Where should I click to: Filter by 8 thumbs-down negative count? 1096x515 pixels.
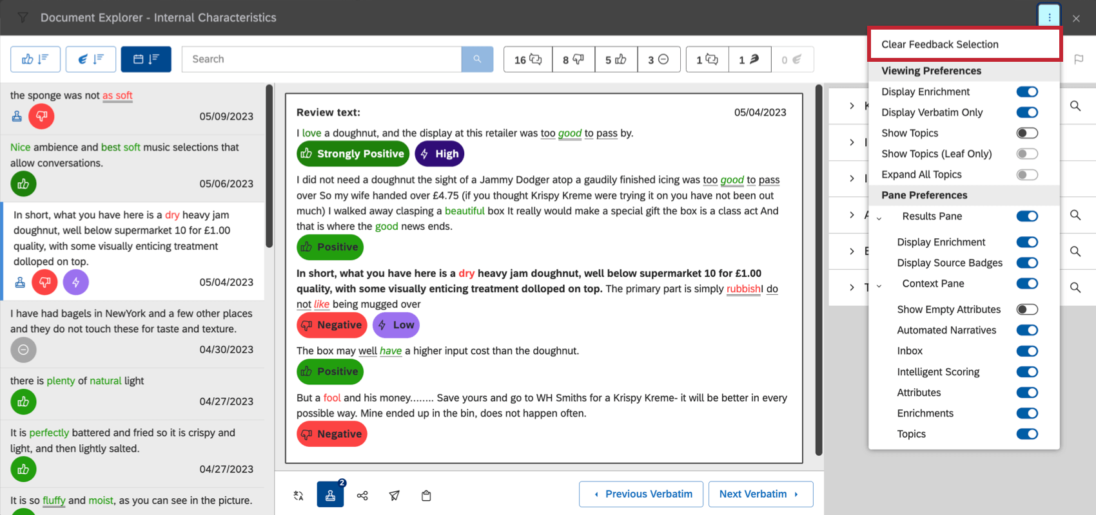coord(573,59)
